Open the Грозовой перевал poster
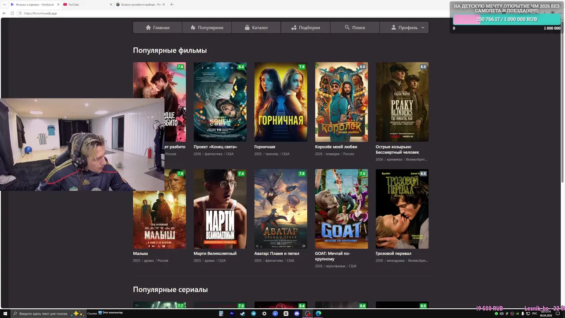Screen dimensions: 565x318 pos(402,209)
